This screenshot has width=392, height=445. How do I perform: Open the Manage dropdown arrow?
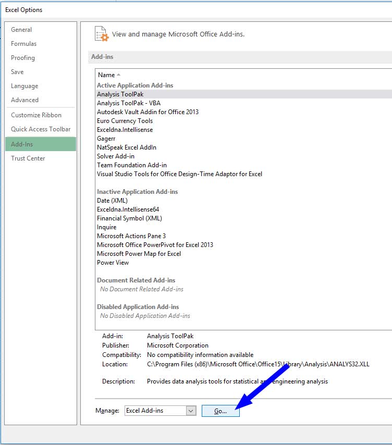191,411
